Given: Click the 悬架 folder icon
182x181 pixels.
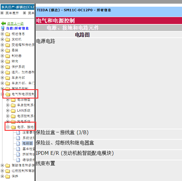Looking at the screenshot, I should (8, 50).
